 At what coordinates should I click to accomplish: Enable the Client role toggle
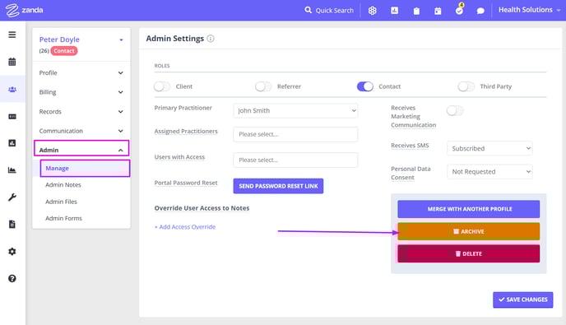click(162, 86)
